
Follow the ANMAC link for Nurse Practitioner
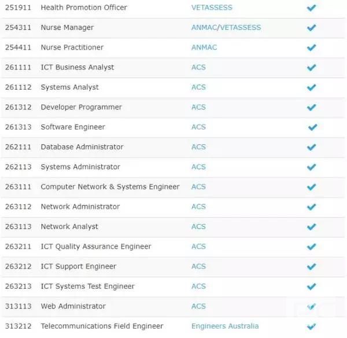coord(204,47)
